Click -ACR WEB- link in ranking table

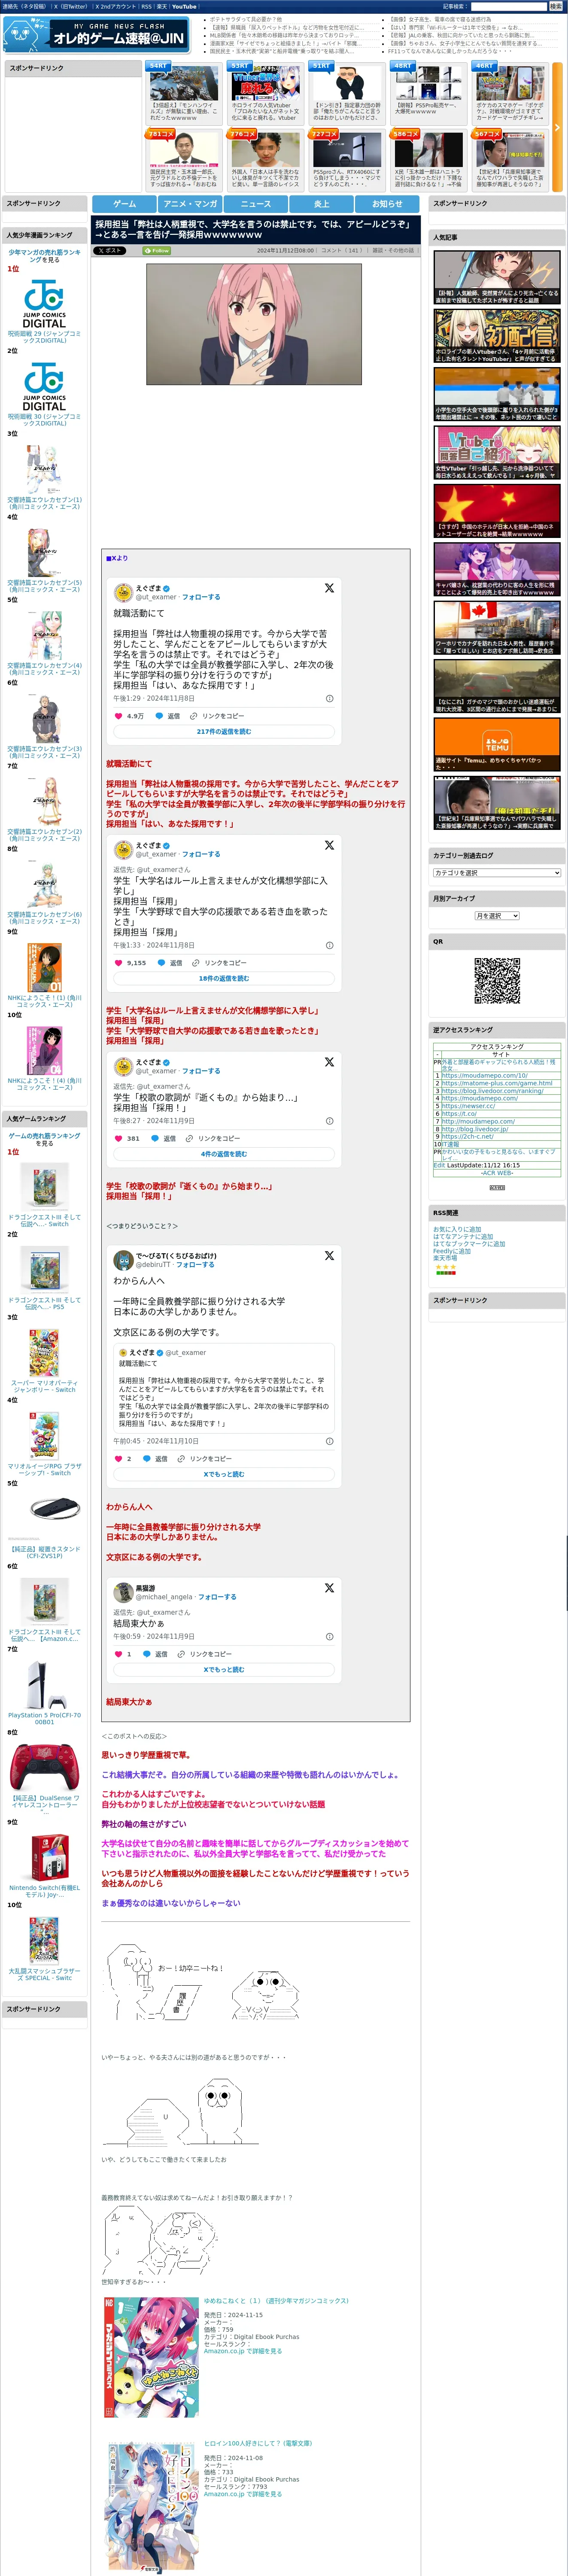(x=497, y=1173)
